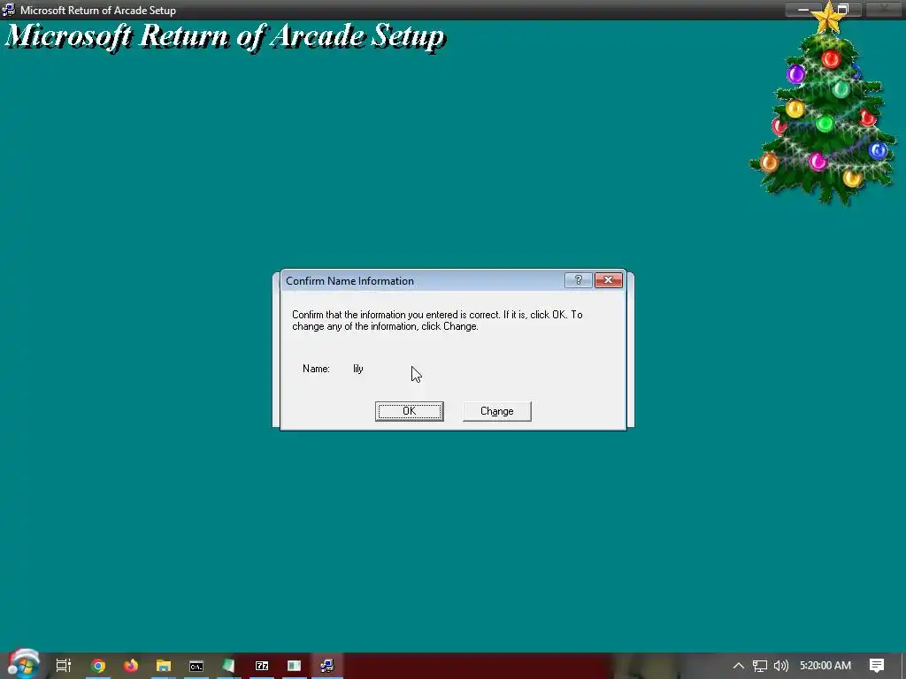Viewport: 906px width, 679px height.
Task: Click the entered name "lily"
Action: (x=358, y=369)
